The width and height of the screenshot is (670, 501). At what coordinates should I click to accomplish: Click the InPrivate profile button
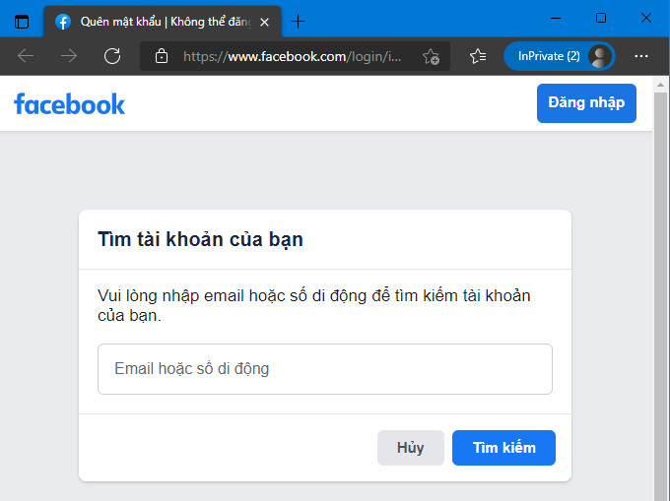(559, 56)
